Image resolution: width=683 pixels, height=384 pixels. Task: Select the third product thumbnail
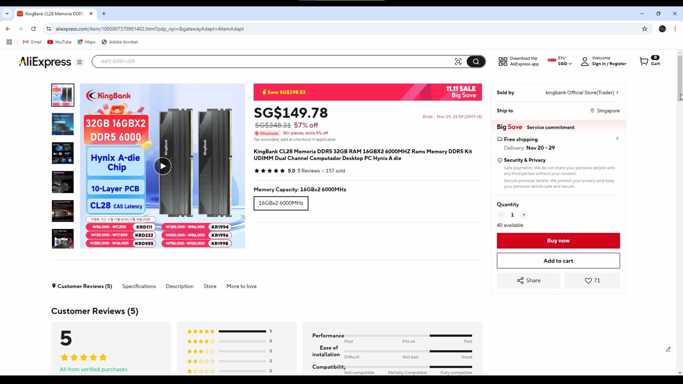click(63, 153)
